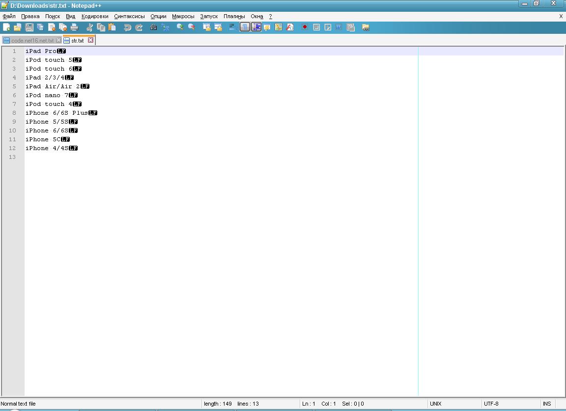Click the Paste clipboard icon
Image resolution: width=566 pixels, height=411 pixels.
coord(112,27)
